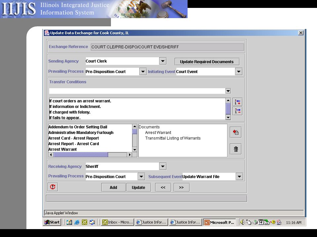This screenshot has width=317, height=237.
Task: Switch to Microsoft P... taskbar window
Action: (219, 222)
